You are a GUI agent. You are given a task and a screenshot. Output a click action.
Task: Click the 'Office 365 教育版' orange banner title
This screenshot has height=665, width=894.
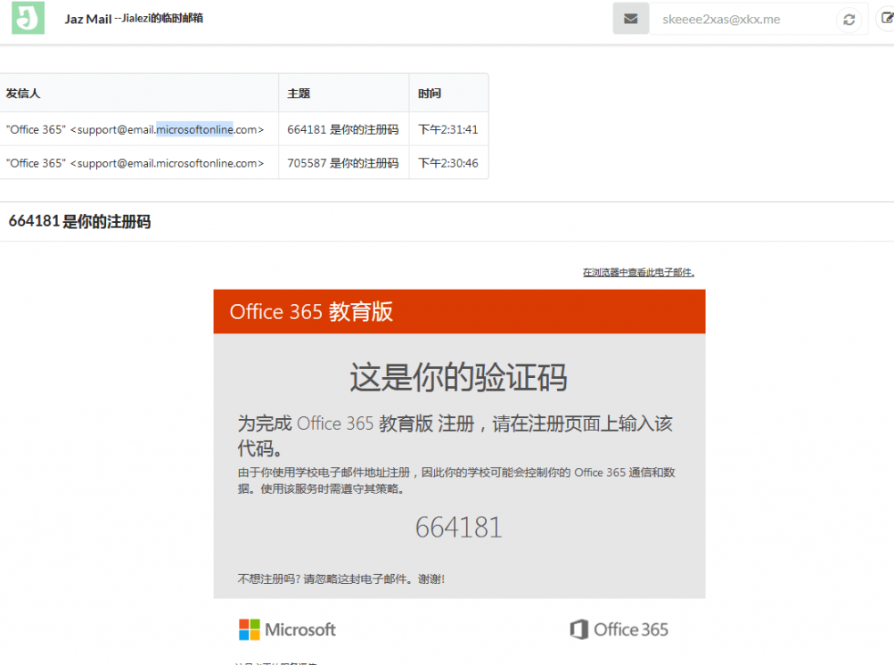click(311, 311)
